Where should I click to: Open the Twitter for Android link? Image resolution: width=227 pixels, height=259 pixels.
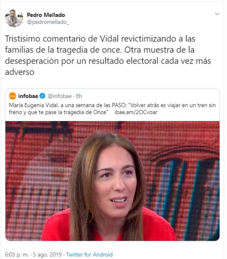click(89, 254)
